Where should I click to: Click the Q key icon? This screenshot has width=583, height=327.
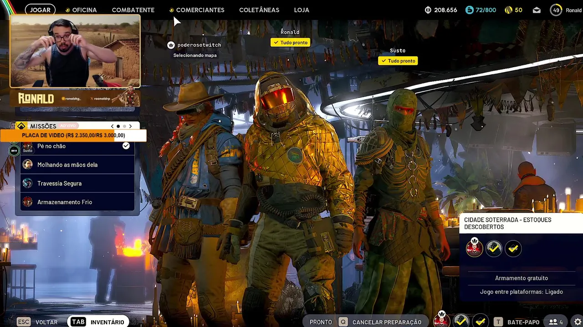point(343,322)
